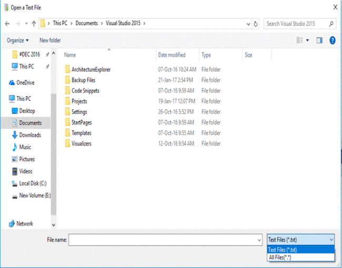The height and width of the screenshot is (268, 342).
Task: Click the '12-Oct-16 9:54 AM' date cell
Action: tap(176, 143)
